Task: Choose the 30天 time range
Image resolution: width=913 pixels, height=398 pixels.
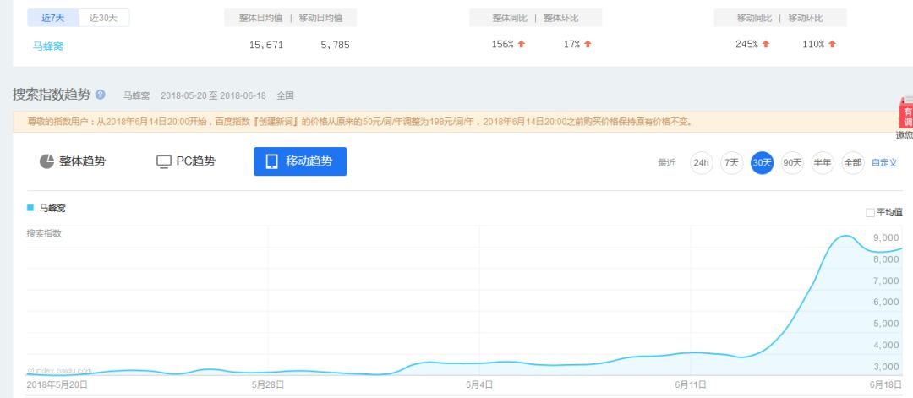Action: click(762, 163)
